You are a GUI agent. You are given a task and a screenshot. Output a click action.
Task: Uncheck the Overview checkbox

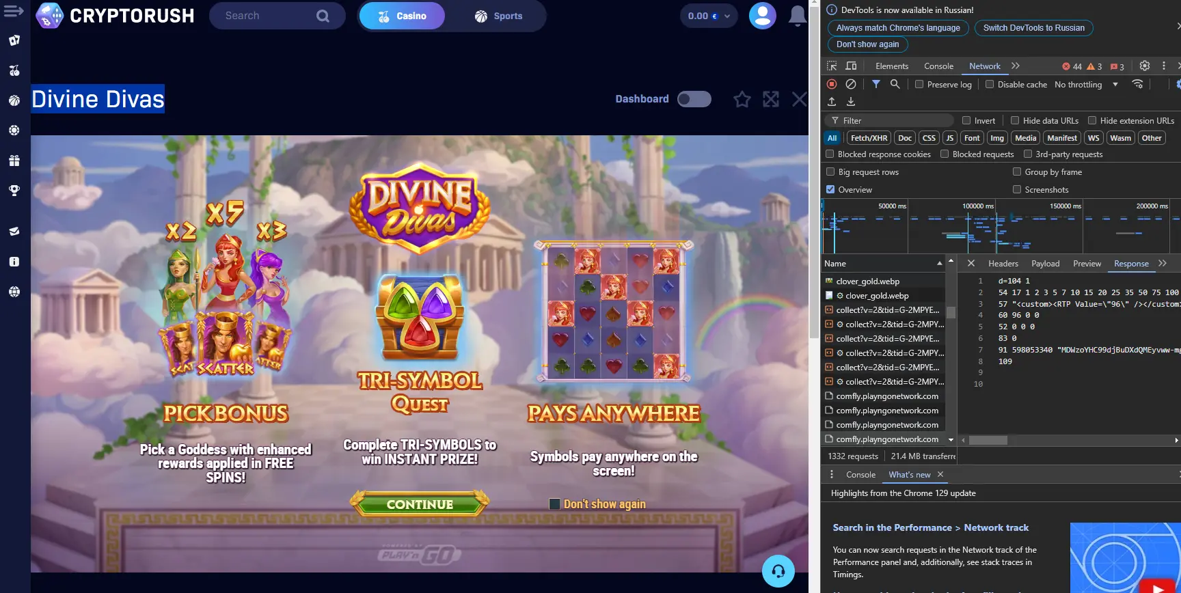click(830, 189)
